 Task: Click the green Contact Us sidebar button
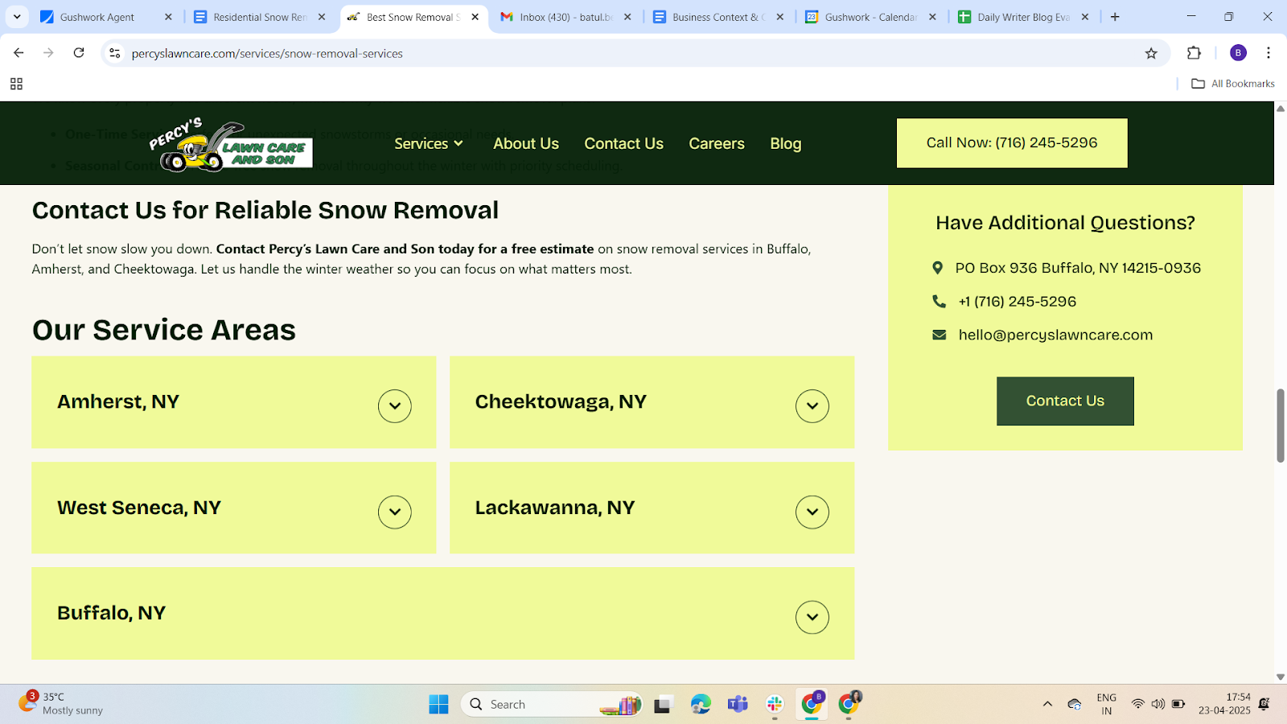pyautogui.click(x=1065, y=401)
